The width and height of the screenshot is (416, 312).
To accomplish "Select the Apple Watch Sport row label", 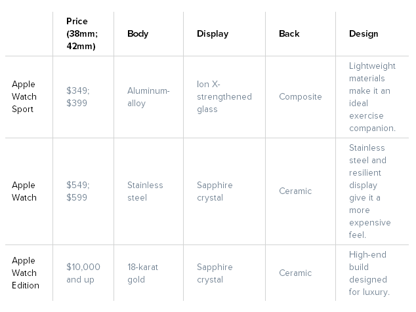I will point(24,97).
